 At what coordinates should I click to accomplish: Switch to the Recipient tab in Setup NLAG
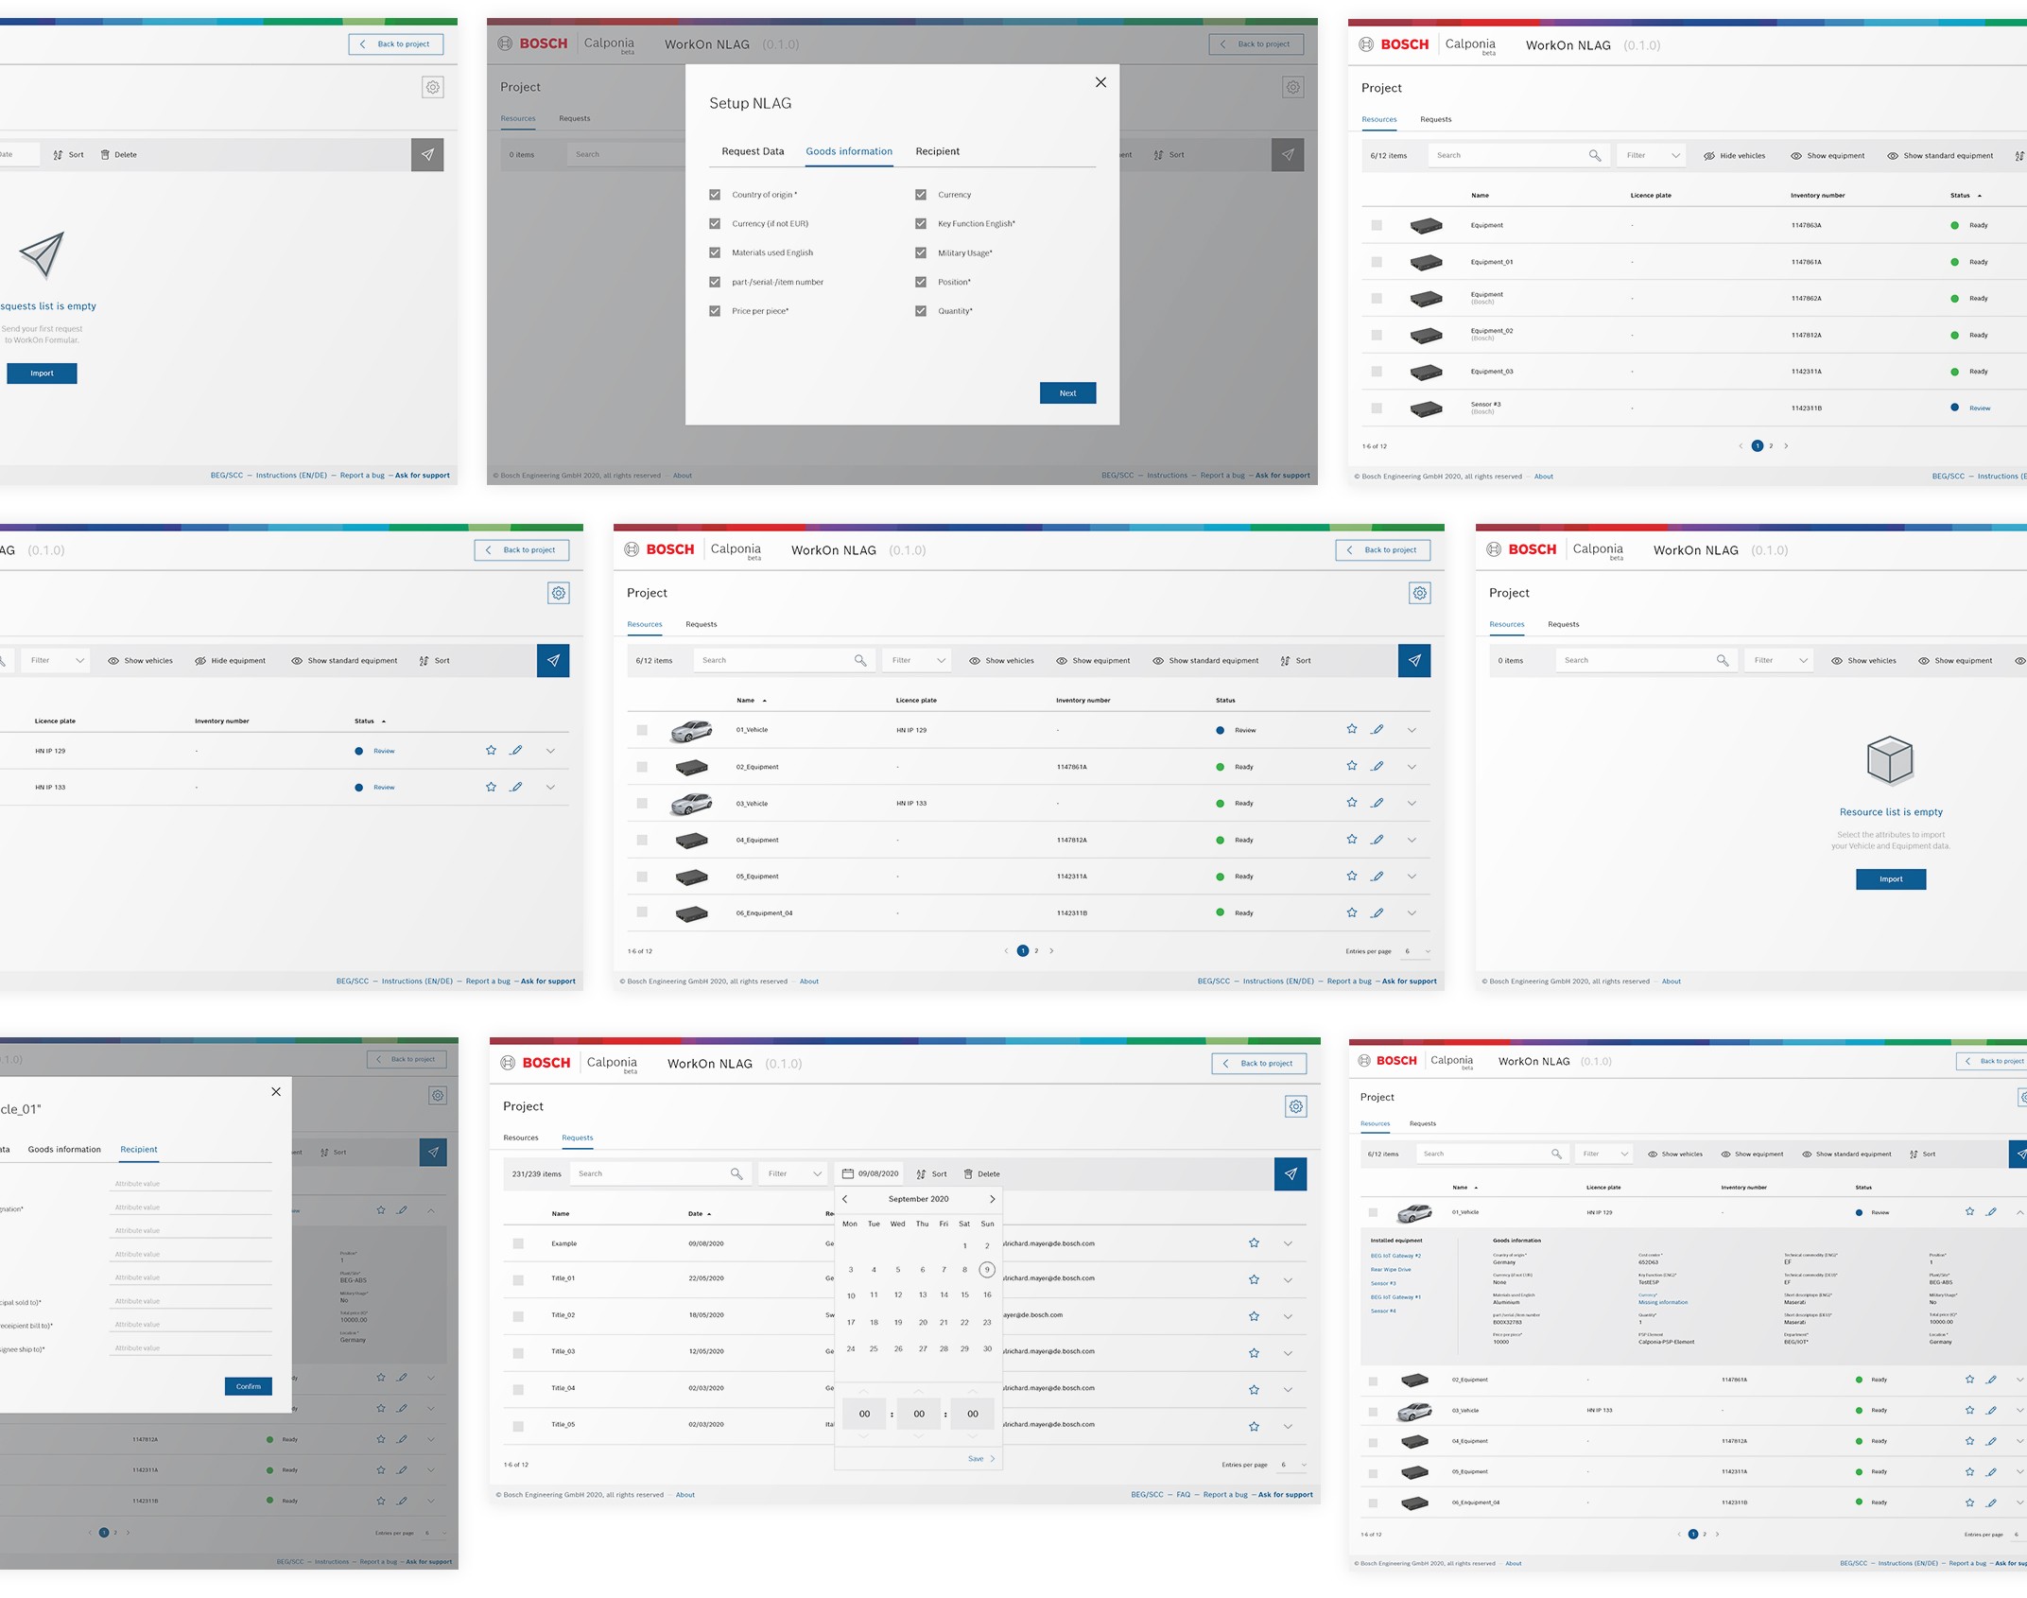click(x=937, y=151)
